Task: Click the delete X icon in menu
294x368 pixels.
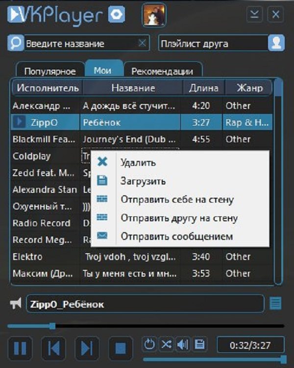Action: (102, 161)
